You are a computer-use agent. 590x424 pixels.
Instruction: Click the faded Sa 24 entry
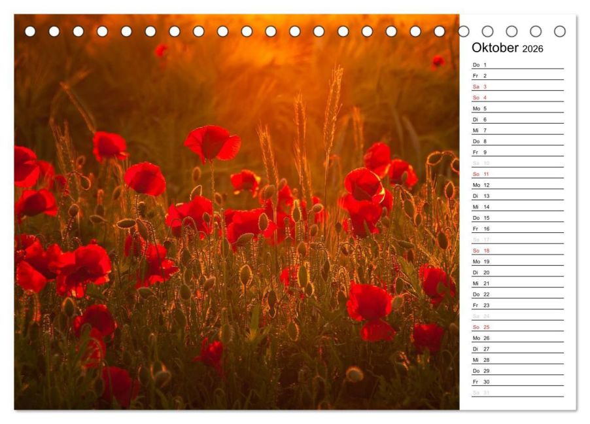(518, 316)
